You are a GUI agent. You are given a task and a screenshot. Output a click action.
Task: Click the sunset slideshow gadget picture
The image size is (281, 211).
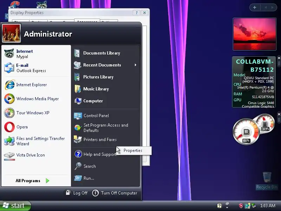coord(254,34)
